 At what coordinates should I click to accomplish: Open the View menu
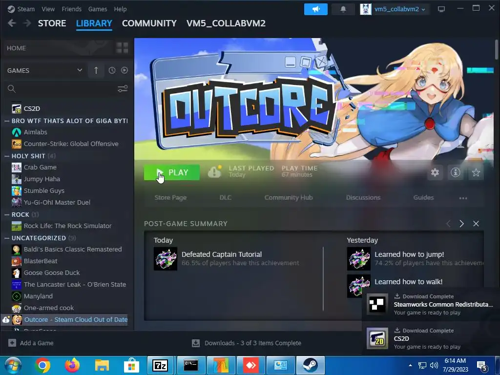[48, 9]
